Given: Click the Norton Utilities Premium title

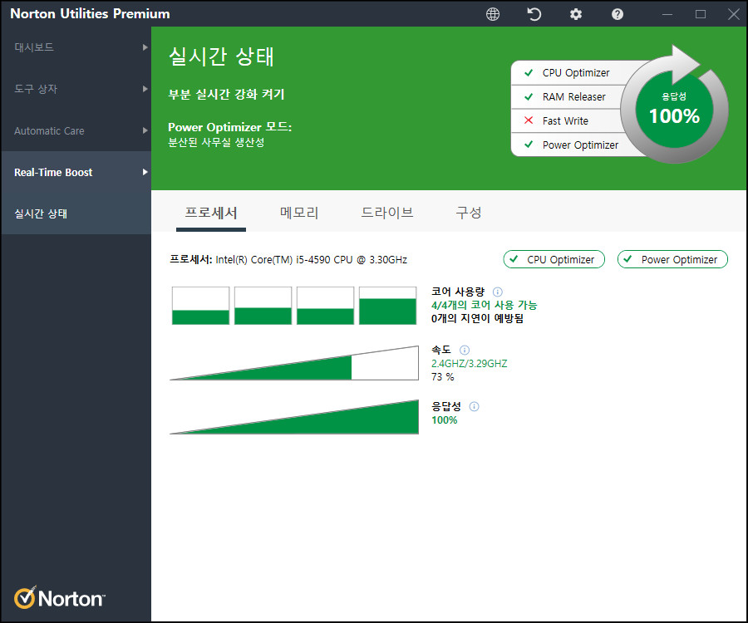Looking at the screenshot, I should point(90,14).
